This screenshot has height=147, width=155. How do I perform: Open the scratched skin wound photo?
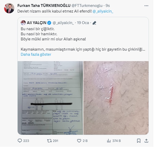(116, 98)
